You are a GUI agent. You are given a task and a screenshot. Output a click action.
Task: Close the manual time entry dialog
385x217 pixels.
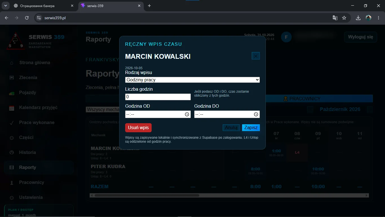point(256,56)
